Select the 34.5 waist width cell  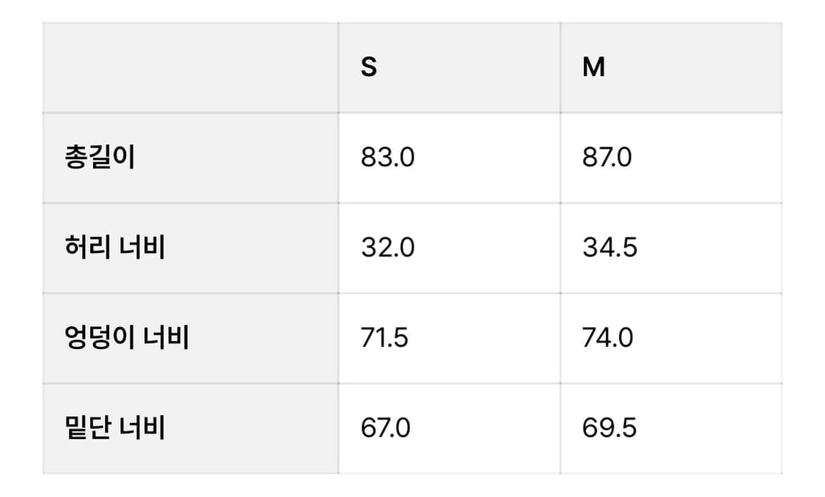click(671, 248)
